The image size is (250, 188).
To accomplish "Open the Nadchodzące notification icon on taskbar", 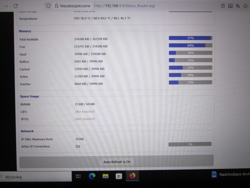I will (x=214, y=174).
